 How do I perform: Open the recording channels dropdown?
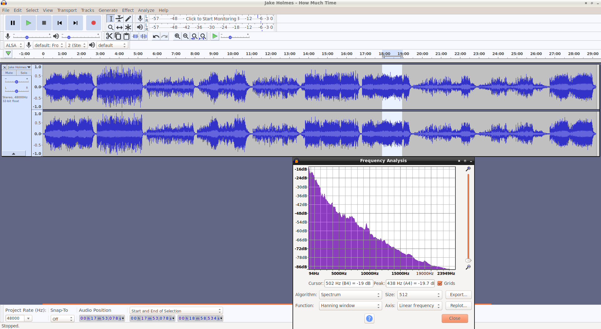tap(77, 45)
